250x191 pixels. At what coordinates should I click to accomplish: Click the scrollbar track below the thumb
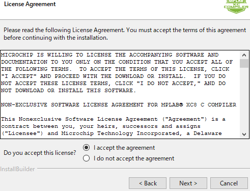pyautogui.click(x=244, y=99)
